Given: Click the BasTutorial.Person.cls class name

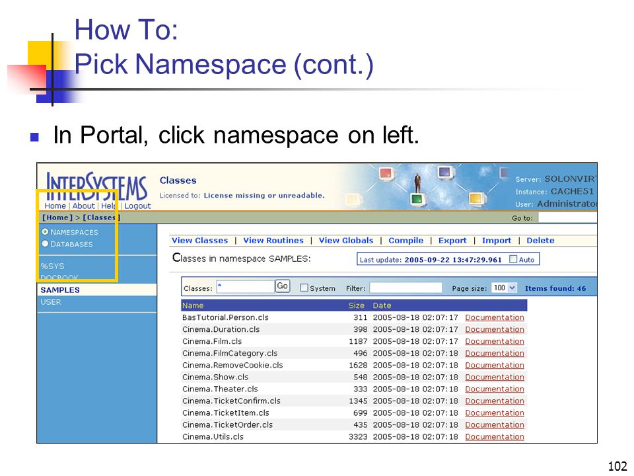Looking at the screenshot, I should click(225, 317).
